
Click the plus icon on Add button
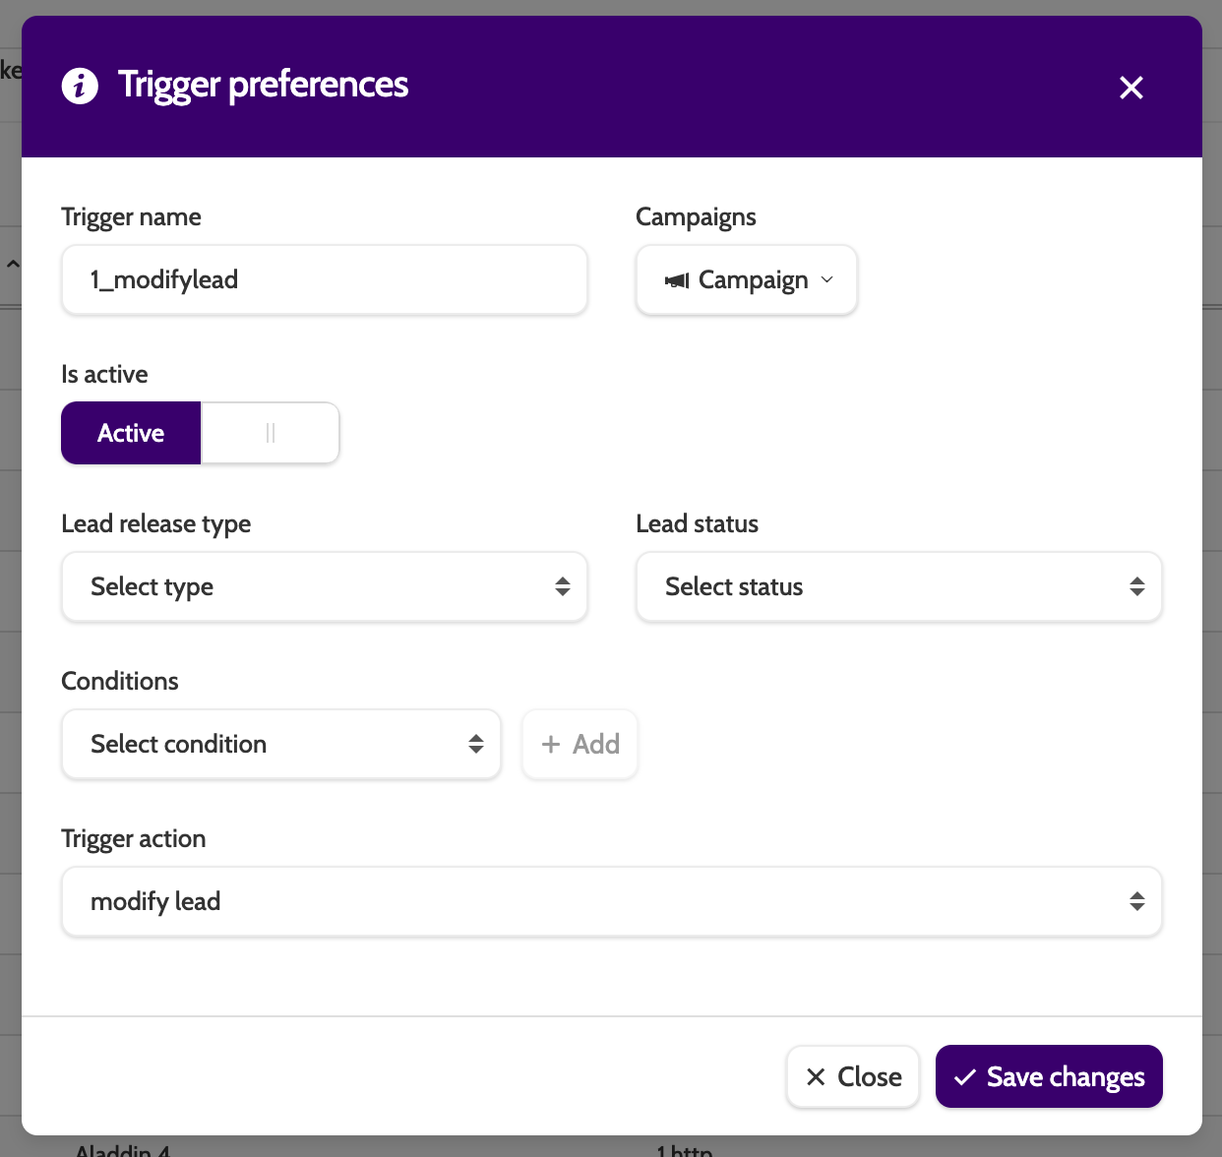point(551,744)
